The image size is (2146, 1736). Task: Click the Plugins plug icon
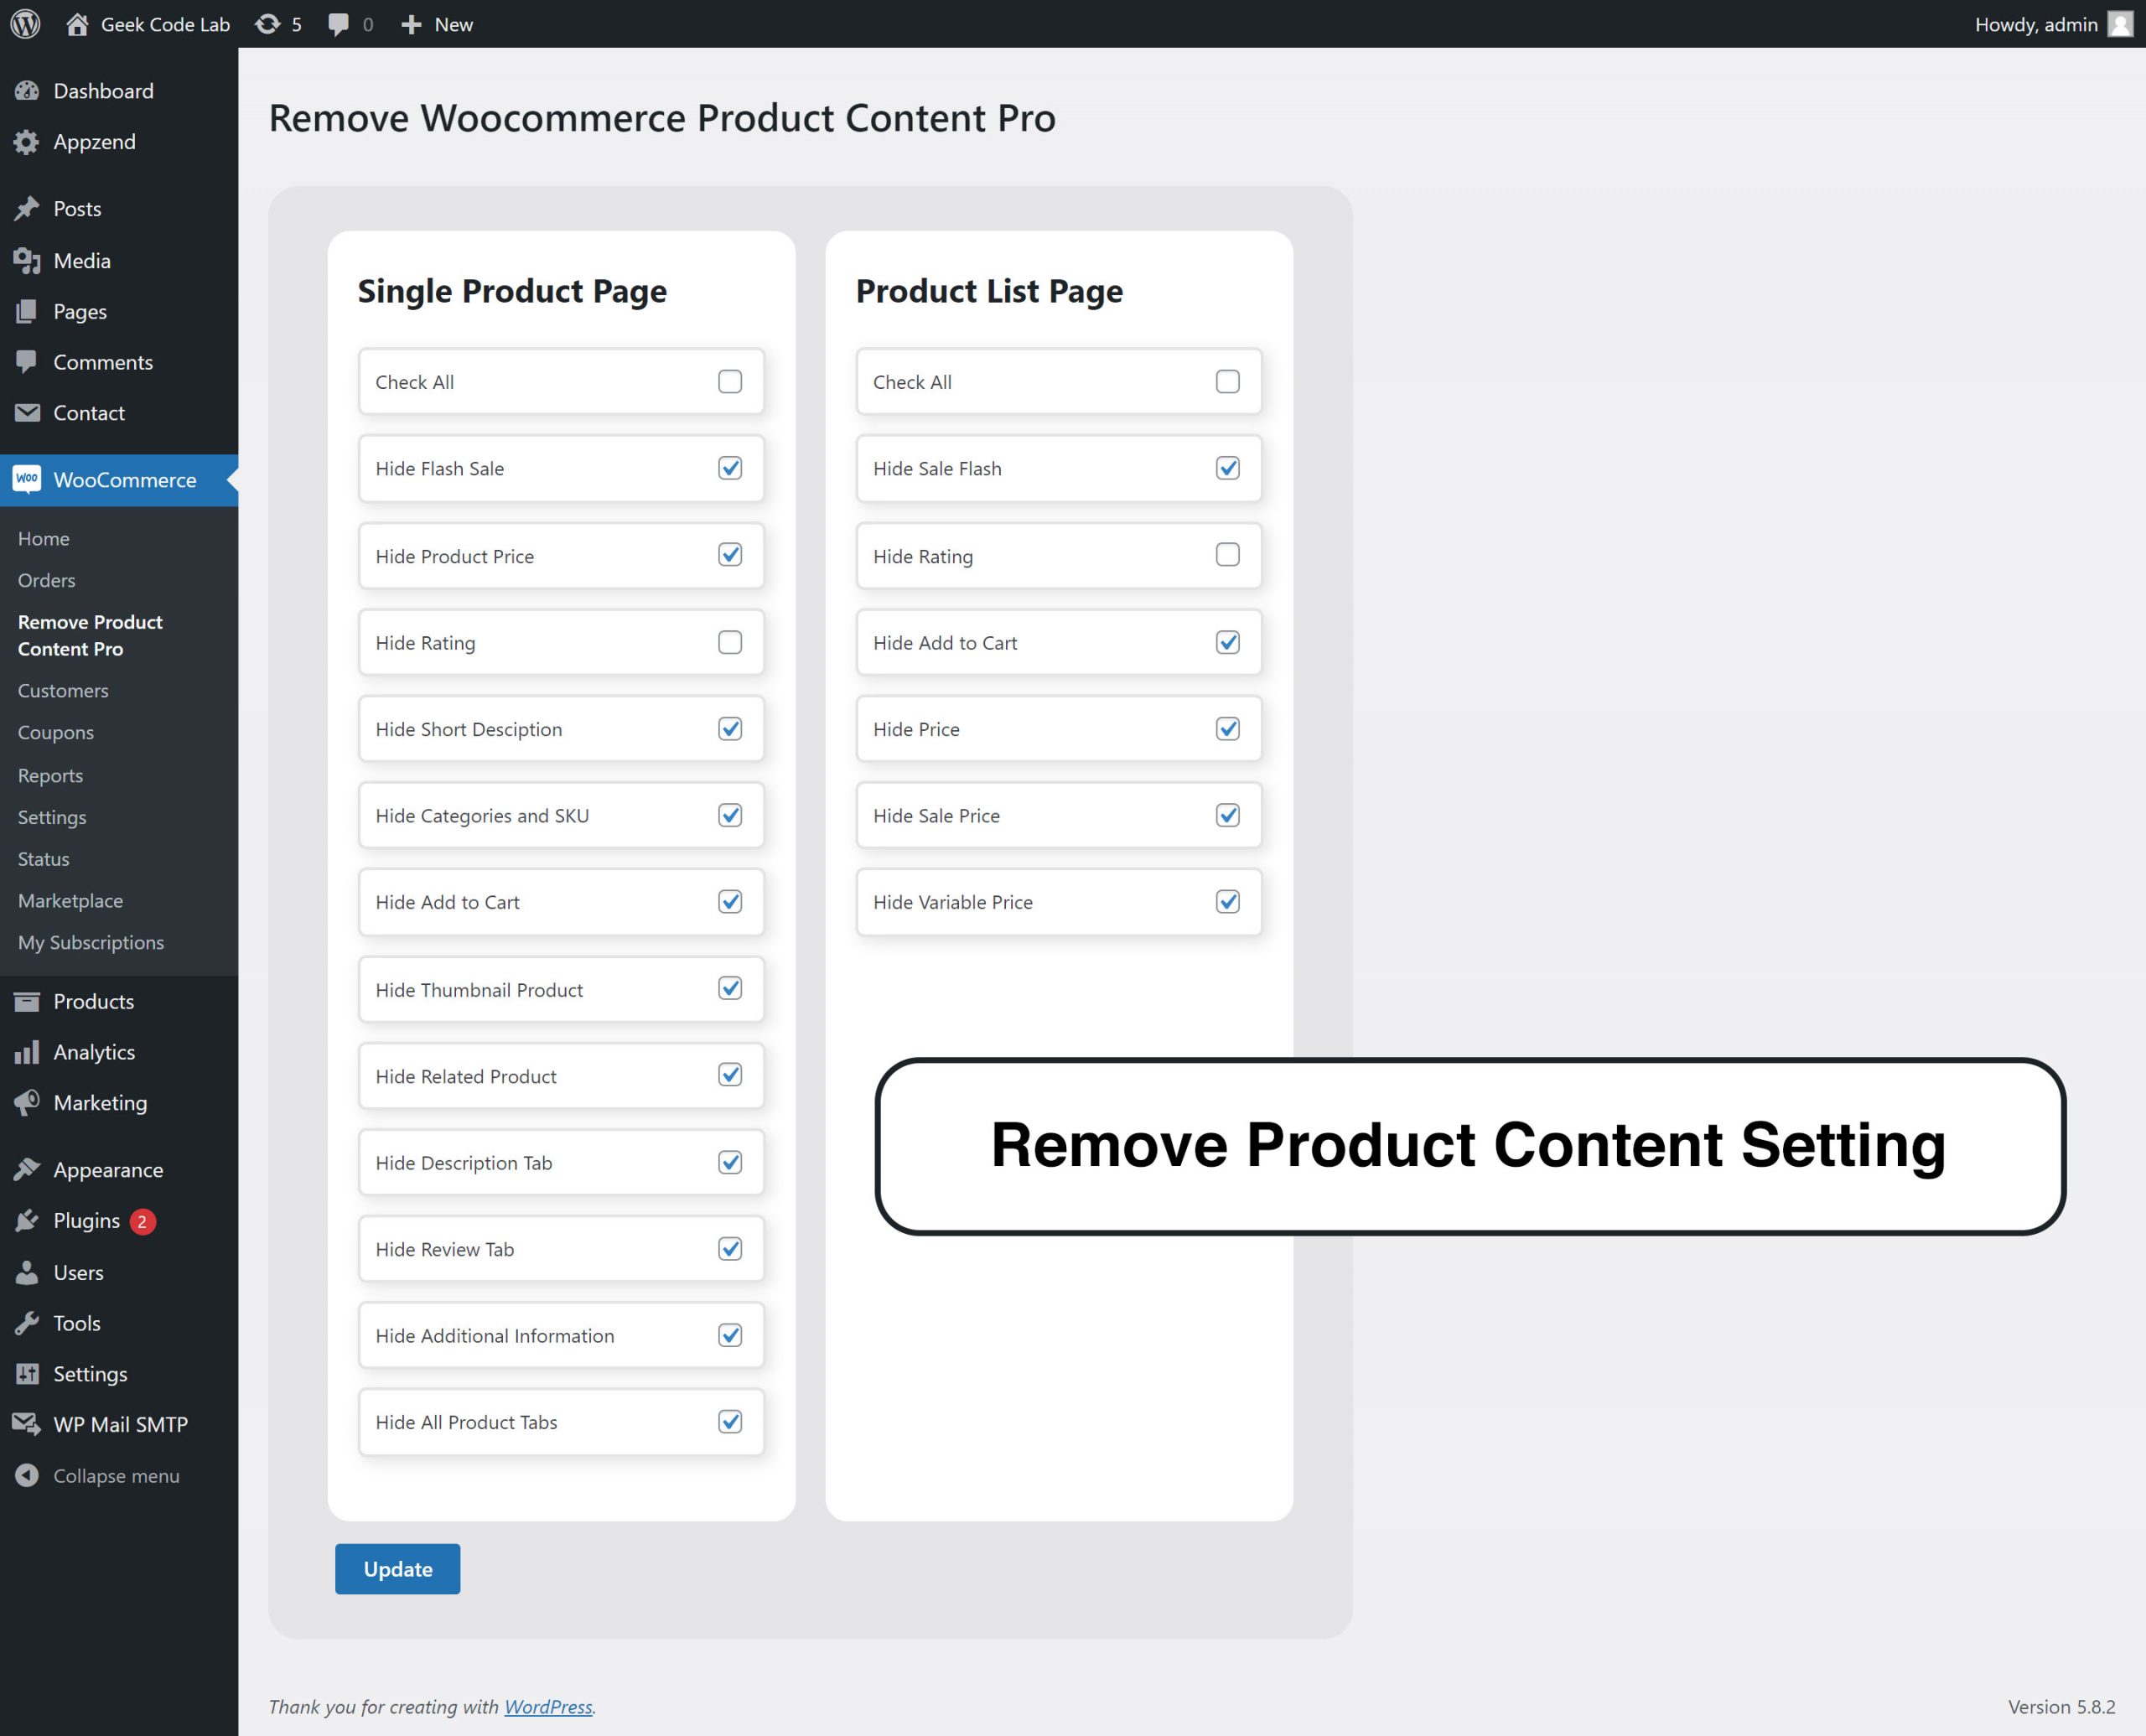(27, 1221)
